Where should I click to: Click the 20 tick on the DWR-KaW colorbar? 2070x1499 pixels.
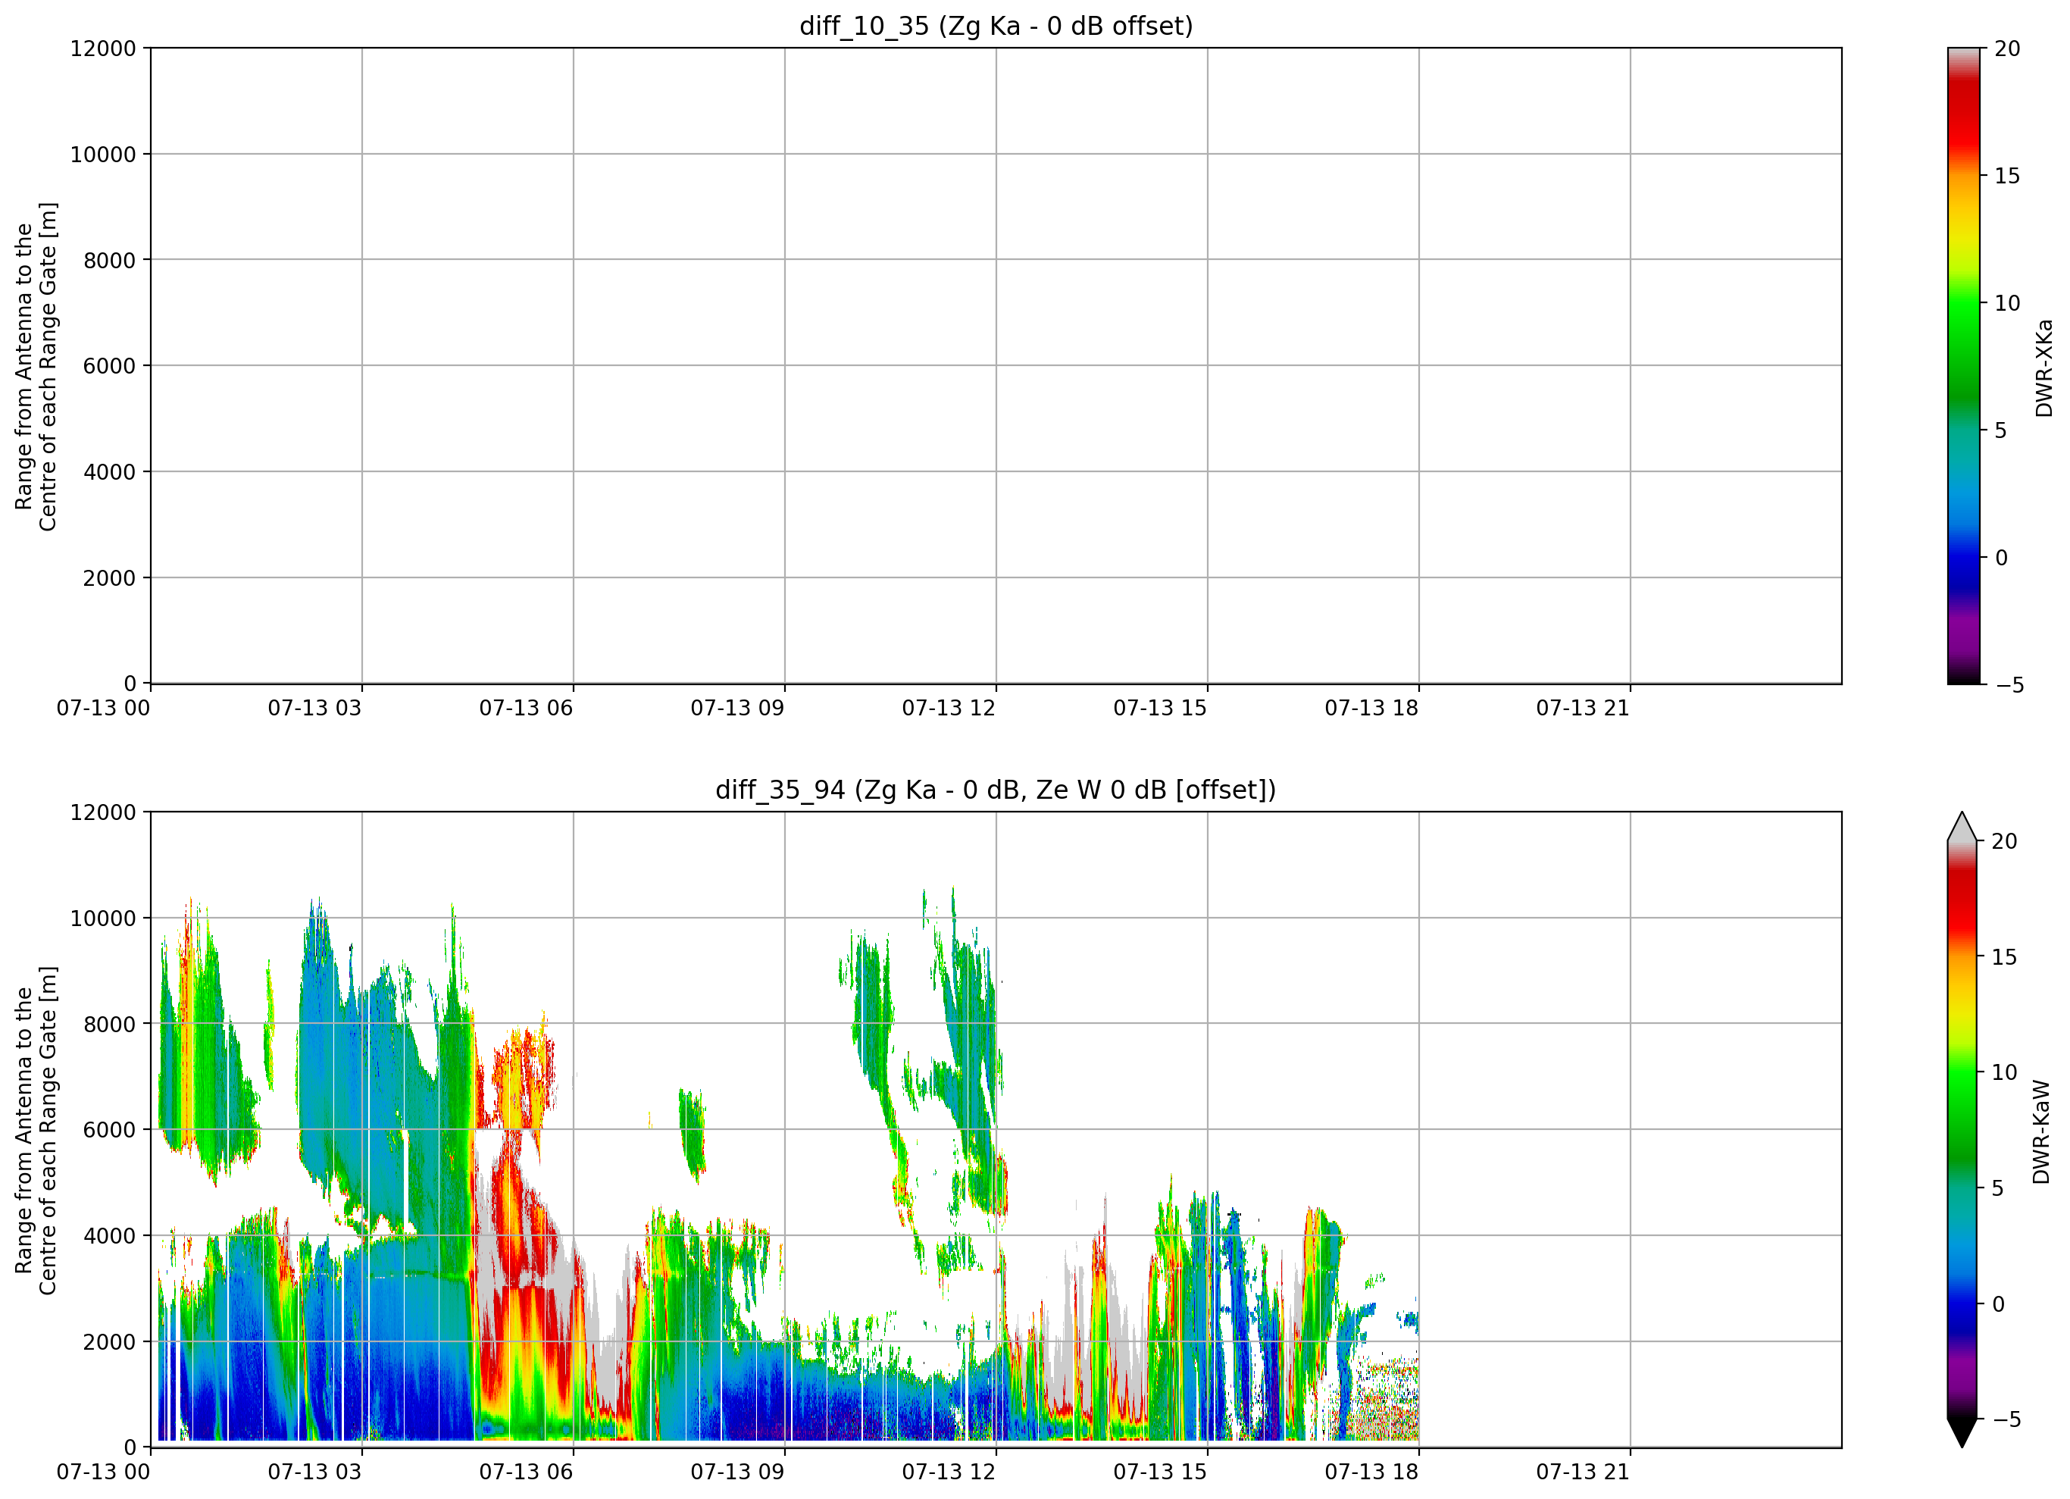click(x=2005, y=842)
